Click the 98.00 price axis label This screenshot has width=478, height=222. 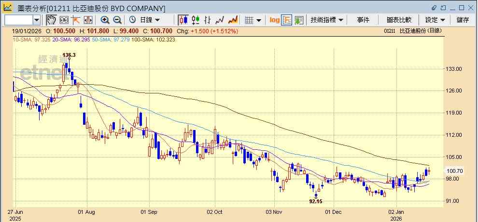(x=453, y=179)
